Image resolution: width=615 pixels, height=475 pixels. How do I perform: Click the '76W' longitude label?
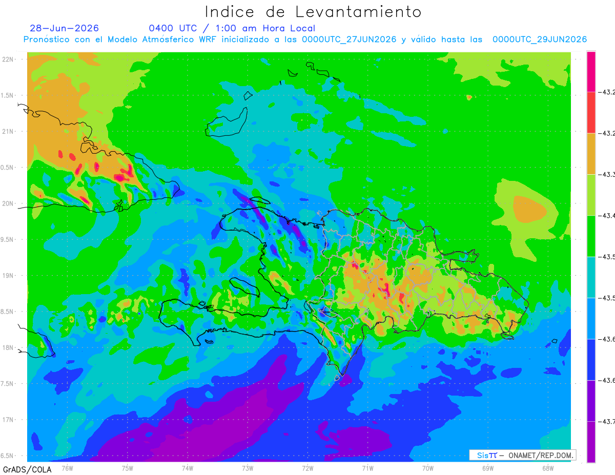(67, 468)
